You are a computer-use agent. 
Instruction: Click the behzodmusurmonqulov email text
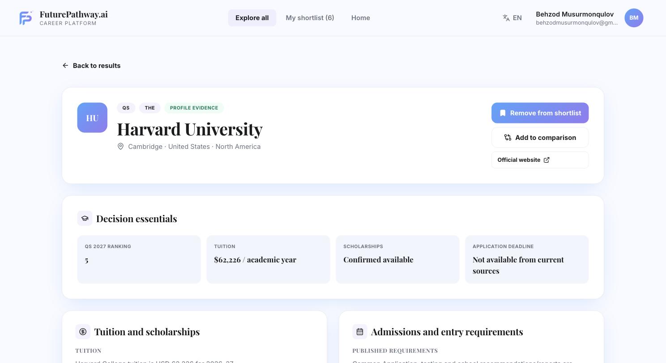pos(576,23)
